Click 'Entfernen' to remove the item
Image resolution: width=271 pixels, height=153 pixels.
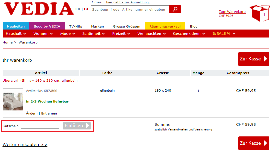click(x=49, y=114)
